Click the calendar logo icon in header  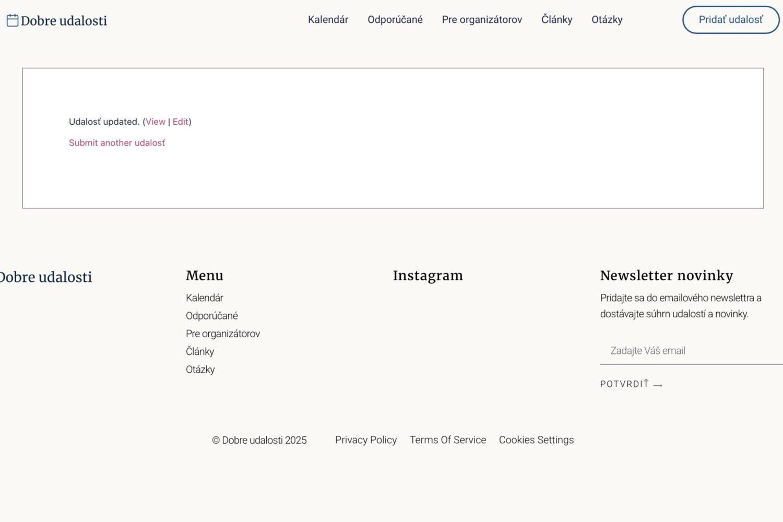click(x=13, y=20)
